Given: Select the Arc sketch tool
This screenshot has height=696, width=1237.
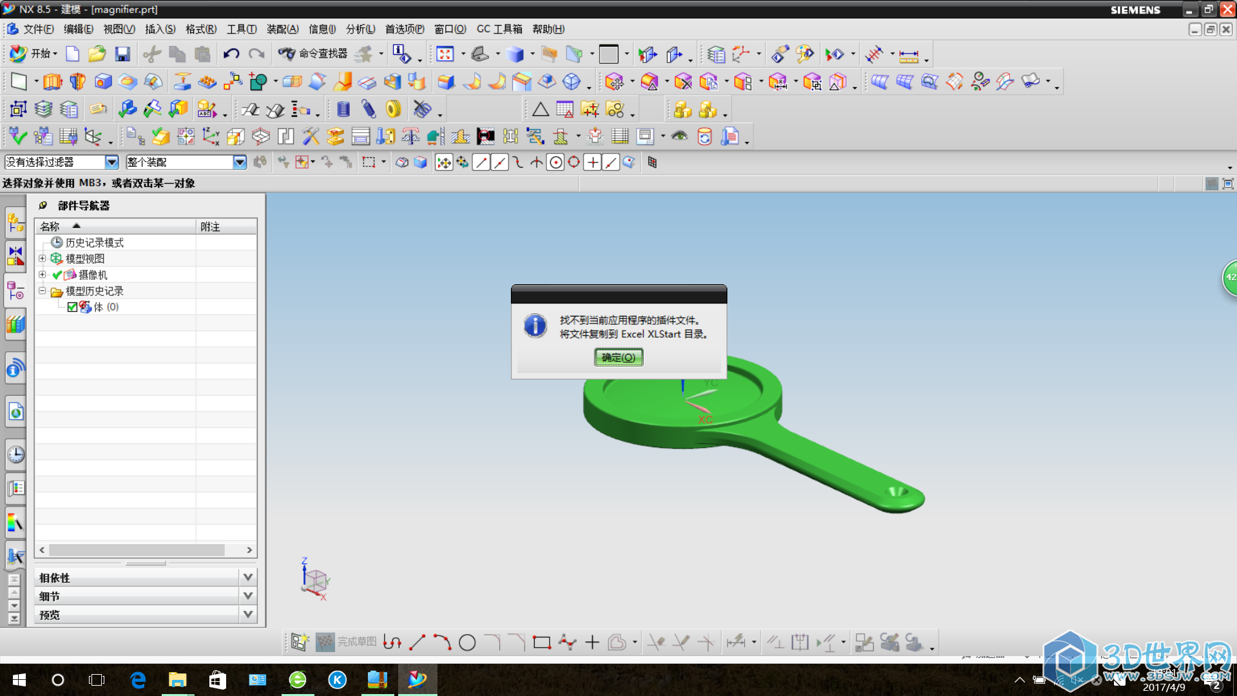Looking at the screenshot, I should pyautogui.click(x=442, y=643).
